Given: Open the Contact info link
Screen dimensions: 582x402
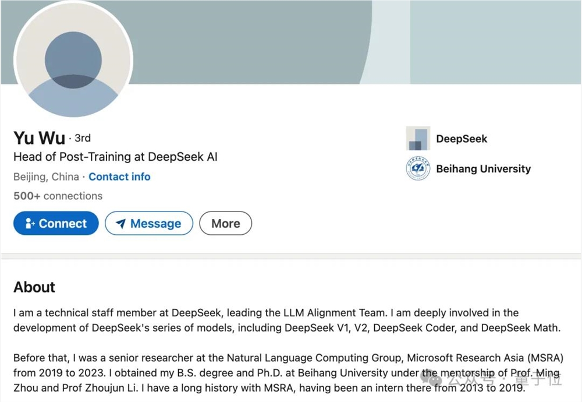Looking at the screenshot, I should (119, 177).
